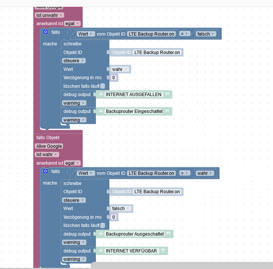Screen dimensions: 273x269
Task: Toggle lower 'löschen falls läuft' checkbox
Action: coord(103,225)
